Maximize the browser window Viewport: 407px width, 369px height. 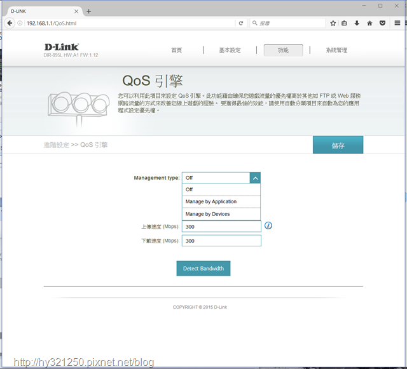380,6
